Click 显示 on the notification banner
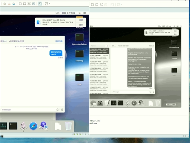This screenshot has height=143, width=190. coord(81,24)
